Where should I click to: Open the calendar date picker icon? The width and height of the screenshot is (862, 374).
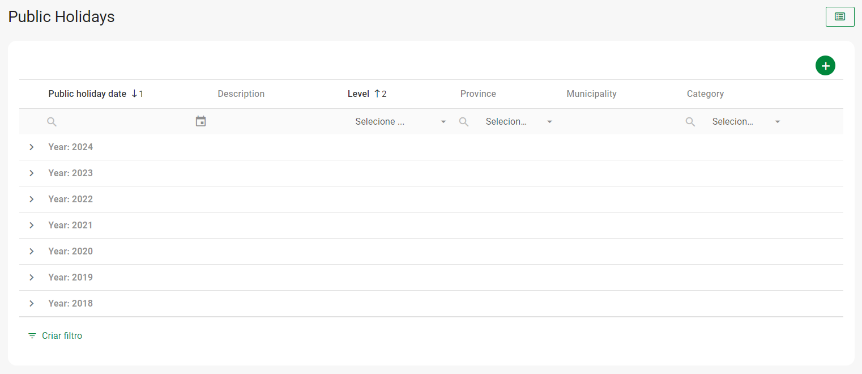pos(200,121)
